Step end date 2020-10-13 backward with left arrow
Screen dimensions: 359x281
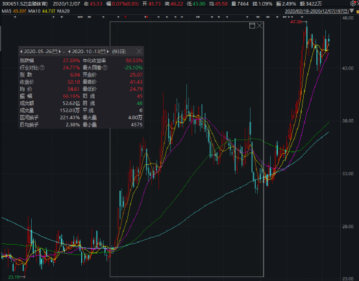coord(69,51)
